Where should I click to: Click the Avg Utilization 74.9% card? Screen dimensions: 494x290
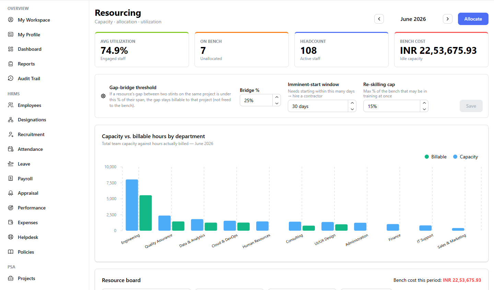[x=142, y=50]
